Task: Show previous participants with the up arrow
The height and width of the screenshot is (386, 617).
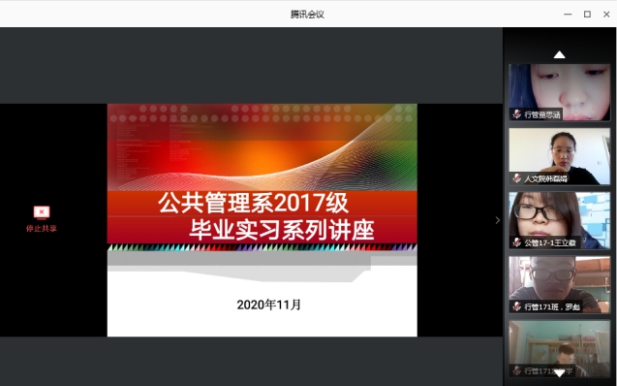Action: (559, 54)
